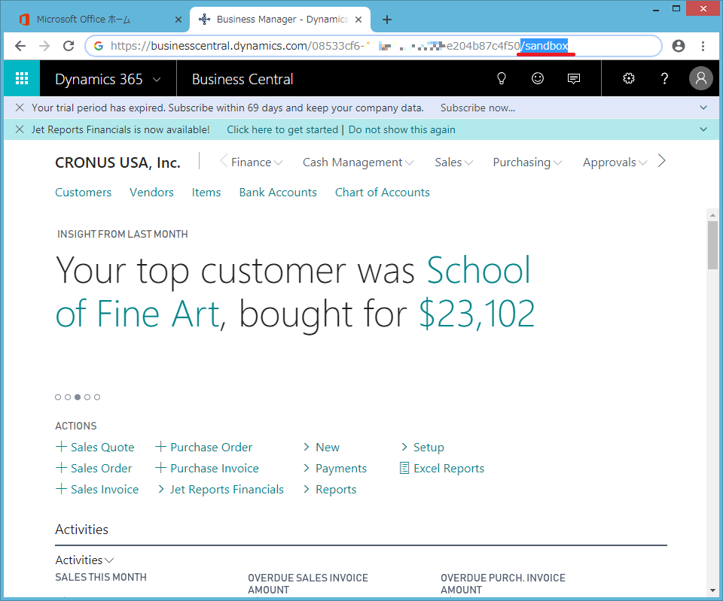Image resolution: width=723 pixels, height=601 pixels.
Task: Select the second insight carousel dot
Action: (x=68, y=397)
